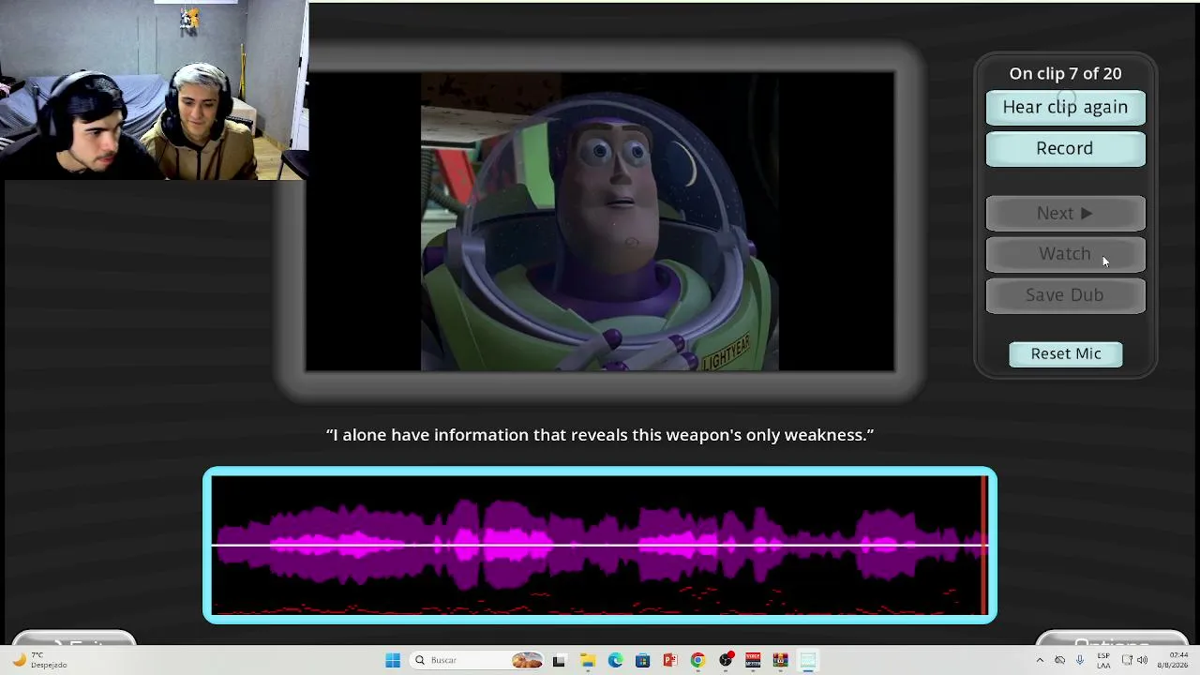Image resolution: width=1200 pixels, height=675 pixels.
Task: Open Microsoft Store from the taskbar
Action: pos(642,660)
